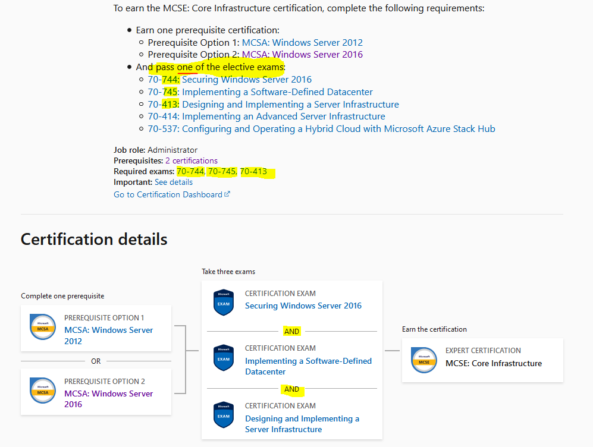Click 70-745 in Required exams line
This screenshot has height=447, width=593.
click(x=222, y=172)
